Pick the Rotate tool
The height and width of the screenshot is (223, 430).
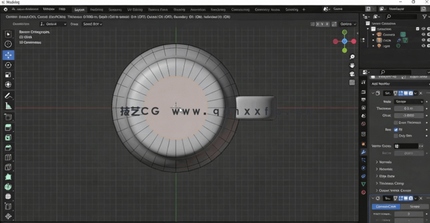click(x=8, y=65)
